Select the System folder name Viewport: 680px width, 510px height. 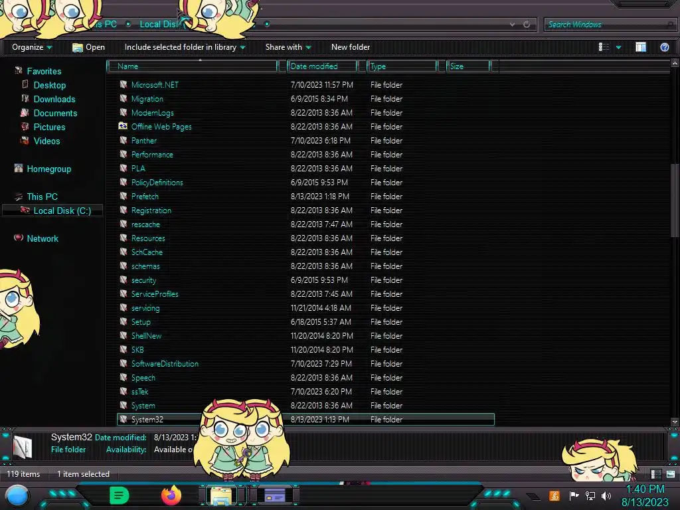pyautogui.click(x=143, y=406)
